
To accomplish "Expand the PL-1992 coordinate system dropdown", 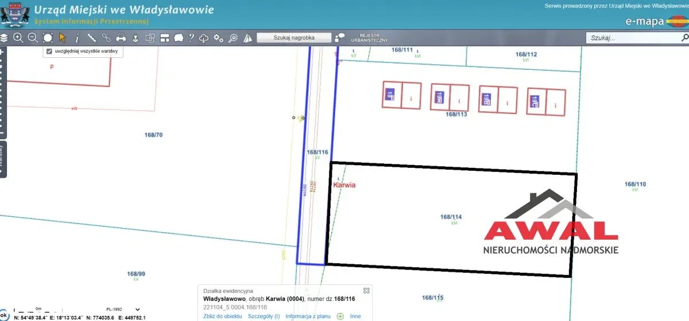I will 137,310.
